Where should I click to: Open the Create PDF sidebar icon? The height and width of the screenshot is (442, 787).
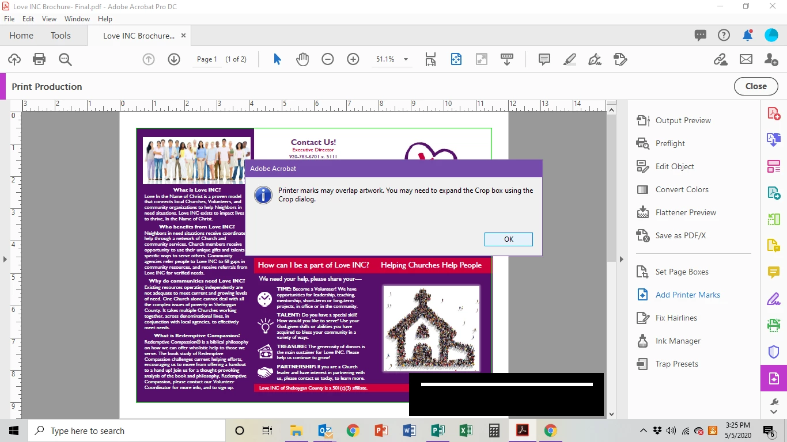point(774,113)
